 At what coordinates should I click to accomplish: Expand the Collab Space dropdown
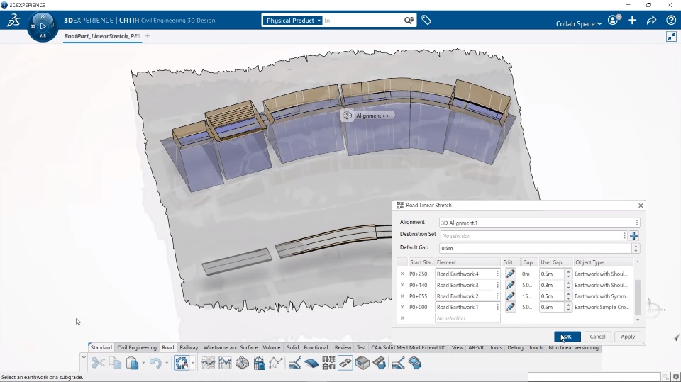[579, 23]
